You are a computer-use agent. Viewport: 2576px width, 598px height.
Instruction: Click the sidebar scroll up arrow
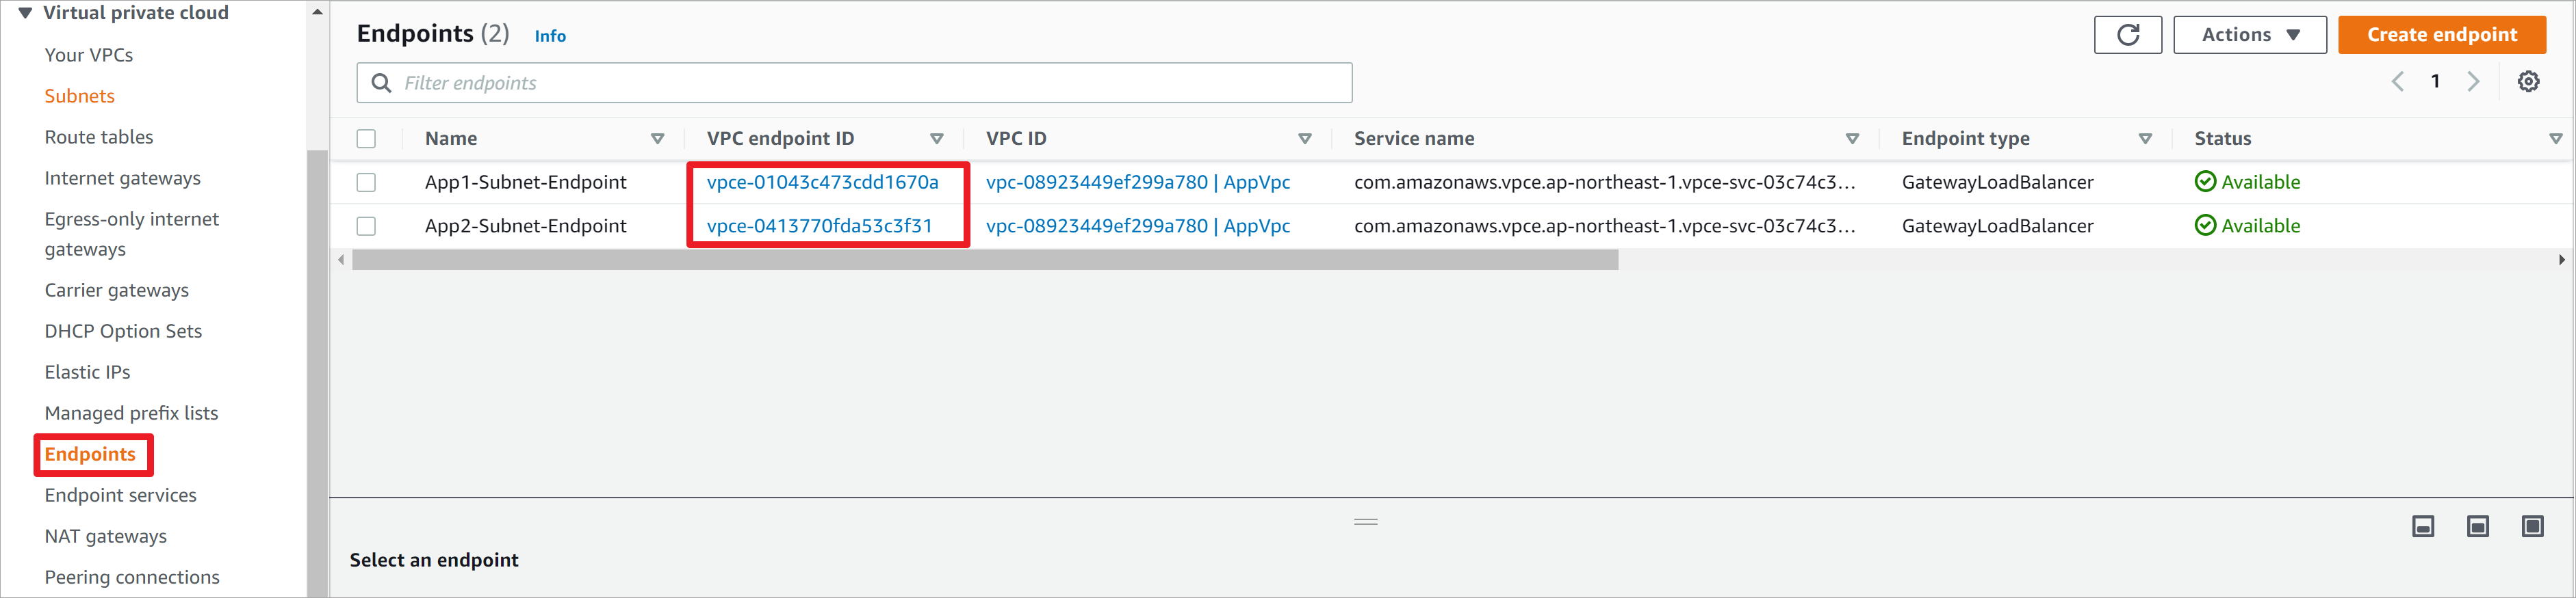[317, 12]
